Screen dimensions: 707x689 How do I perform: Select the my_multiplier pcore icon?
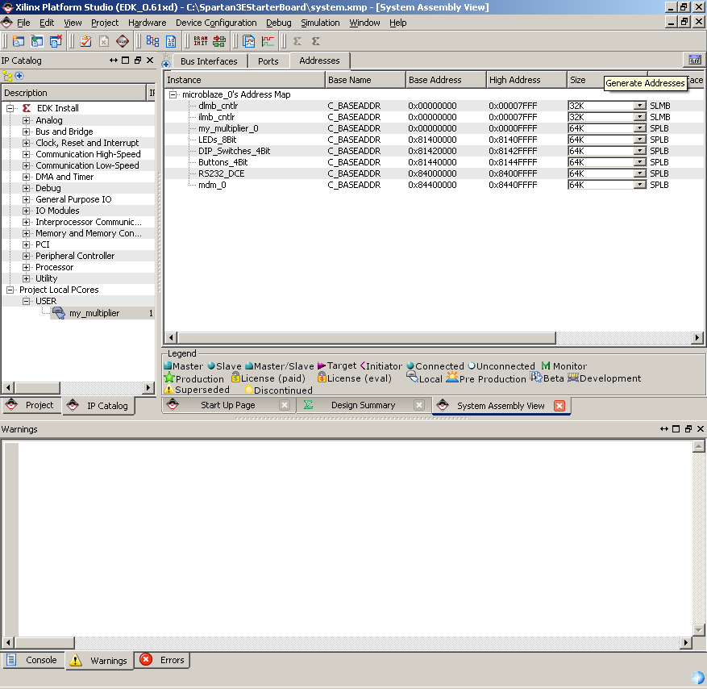click(x=59, y=313)
